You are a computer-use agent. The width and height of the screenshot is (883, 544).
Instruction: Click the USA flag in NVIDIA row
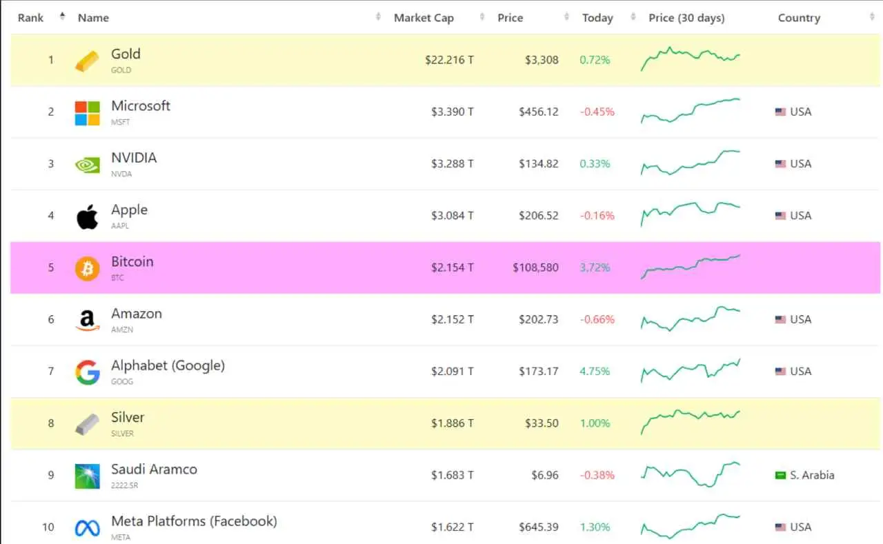coord(780,164)
